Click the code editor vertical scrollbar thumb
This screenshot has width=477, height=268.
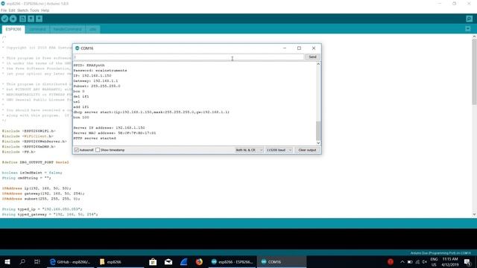click(474, 72)
